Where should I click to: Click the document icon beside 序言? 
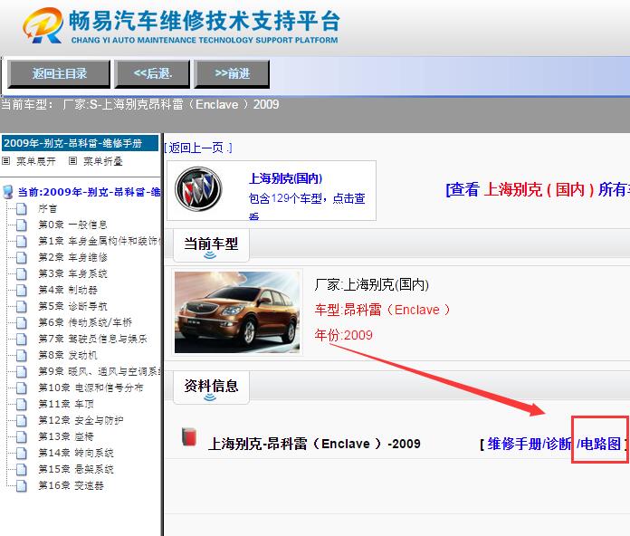point(22,208)
